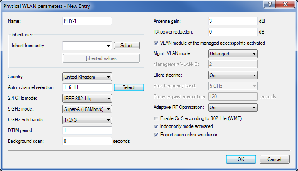Focus the Antenna gain field
Viewport: 298px width, 171px height.
tap(232, 21)
